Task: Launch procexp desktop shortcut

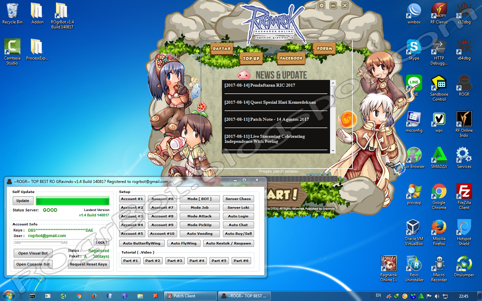Action: coord(414,194)
